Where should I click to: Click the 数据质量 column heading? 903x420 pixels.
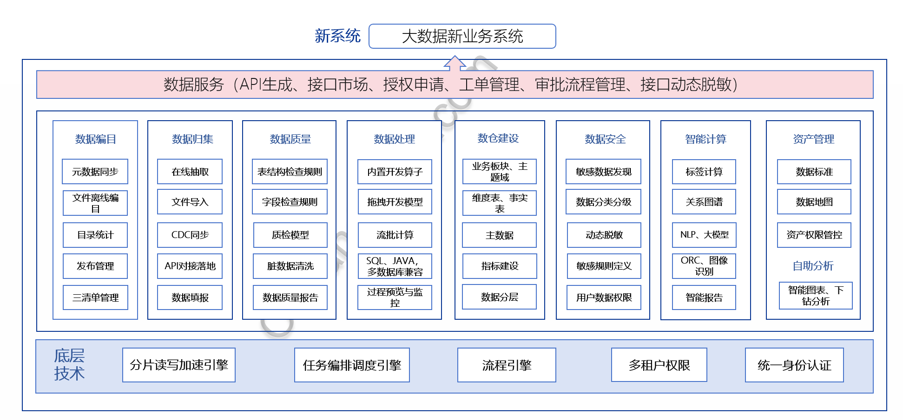point(290,139)
